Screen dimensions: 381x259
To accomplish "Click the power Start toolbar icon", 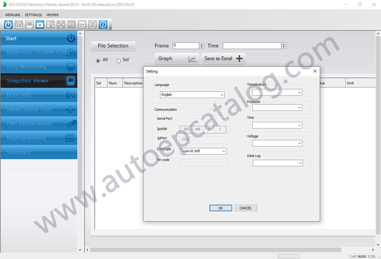I will pos(8,25).
